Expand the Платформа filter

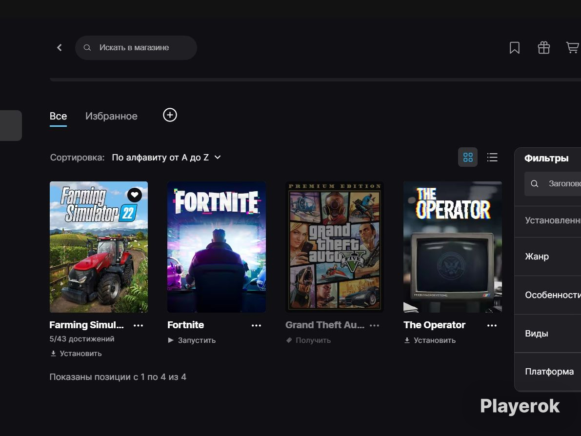coord(548,372)
